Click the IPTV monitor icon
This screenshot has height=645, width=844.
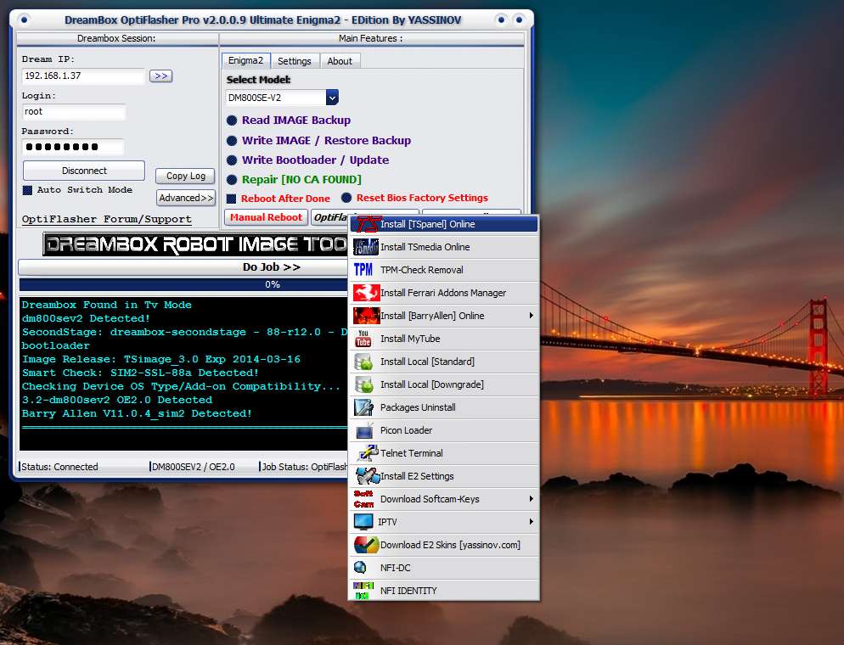point(363,522)
